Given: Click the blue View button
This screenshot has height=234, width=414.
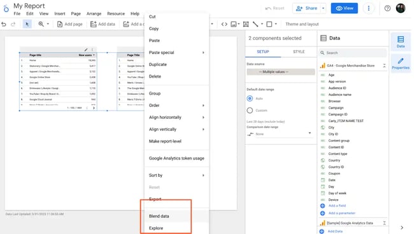Looking at the screenshot, I should pos(345,8).
